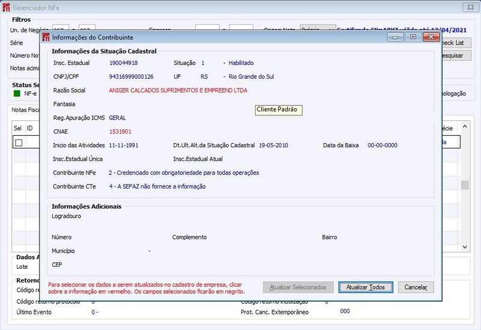Close the Informações do Contribuinte dialog
This screenshot has width=481, height=330.
(x=431, y=37)
